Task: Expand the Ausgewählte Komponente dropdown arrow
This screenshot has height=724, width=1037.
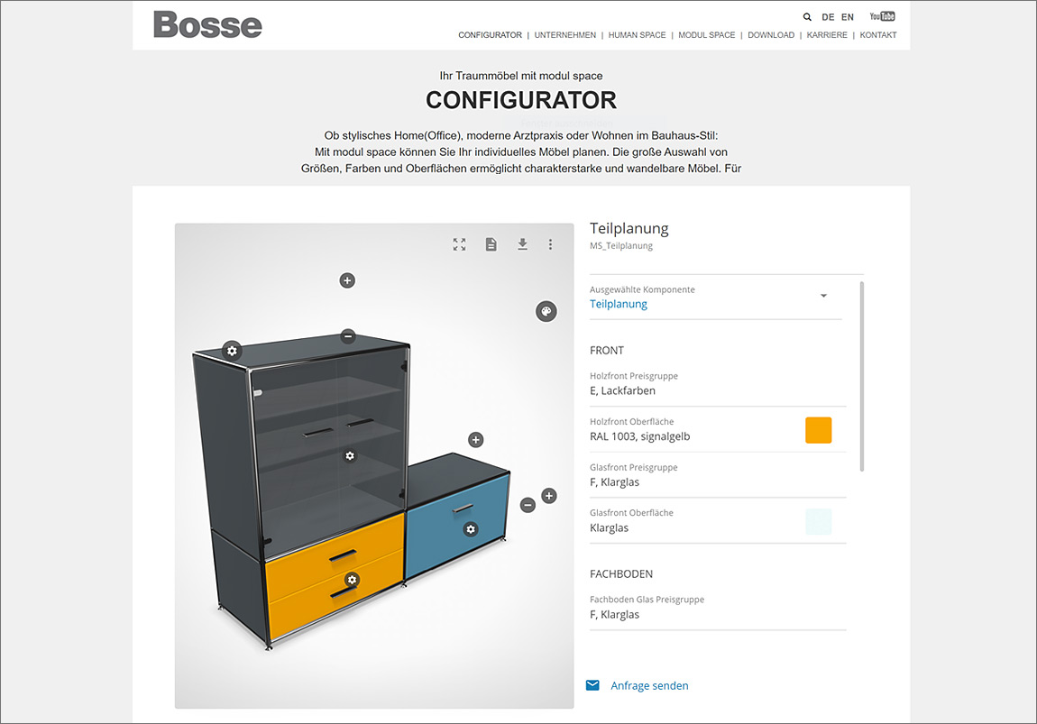Action: coord(823,296)
